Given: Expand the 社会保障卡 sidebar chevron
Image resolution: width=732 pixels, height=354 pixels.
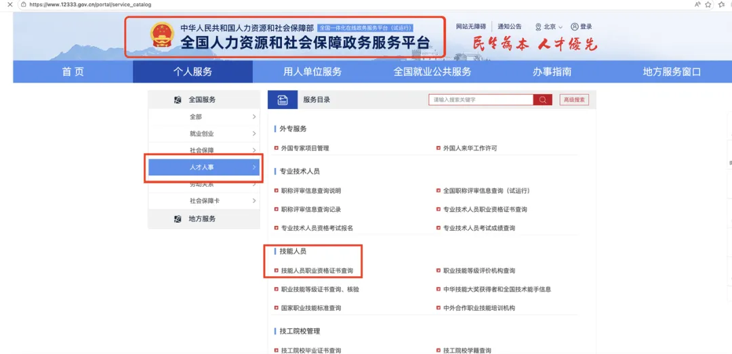Looking at the screenshot, I should (254, 200).
